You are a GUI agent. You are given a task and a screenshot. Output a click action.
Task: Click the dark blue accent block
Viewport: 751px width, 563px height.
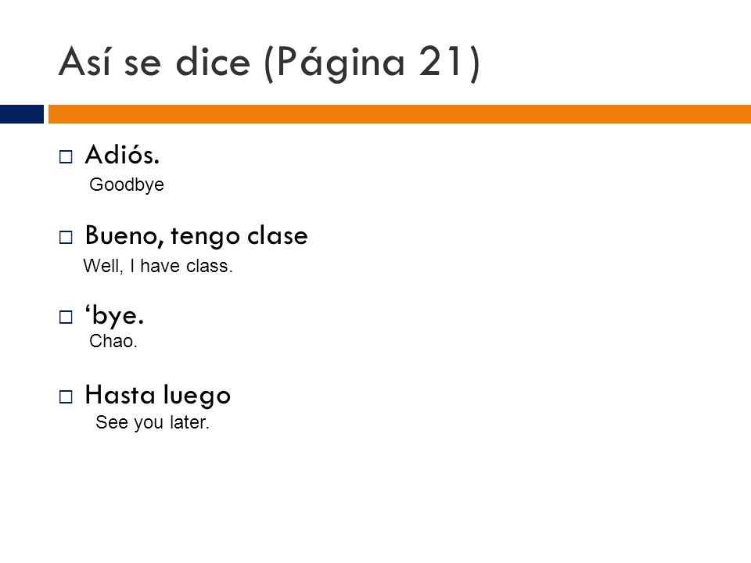pyautogui.click(x=22, y=114)
